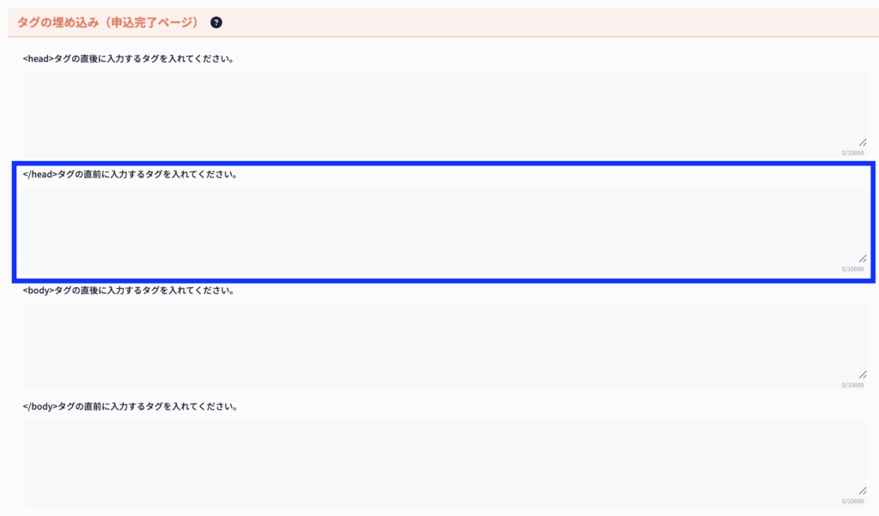Image resolution: width=879 pixels, height=516 pixels.
Task: Click the 0/10000 counter under the <head> textarea
Action: [852, 153]
